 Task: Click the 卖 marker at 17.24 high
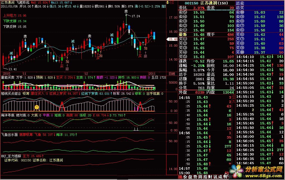pos(126,11)
